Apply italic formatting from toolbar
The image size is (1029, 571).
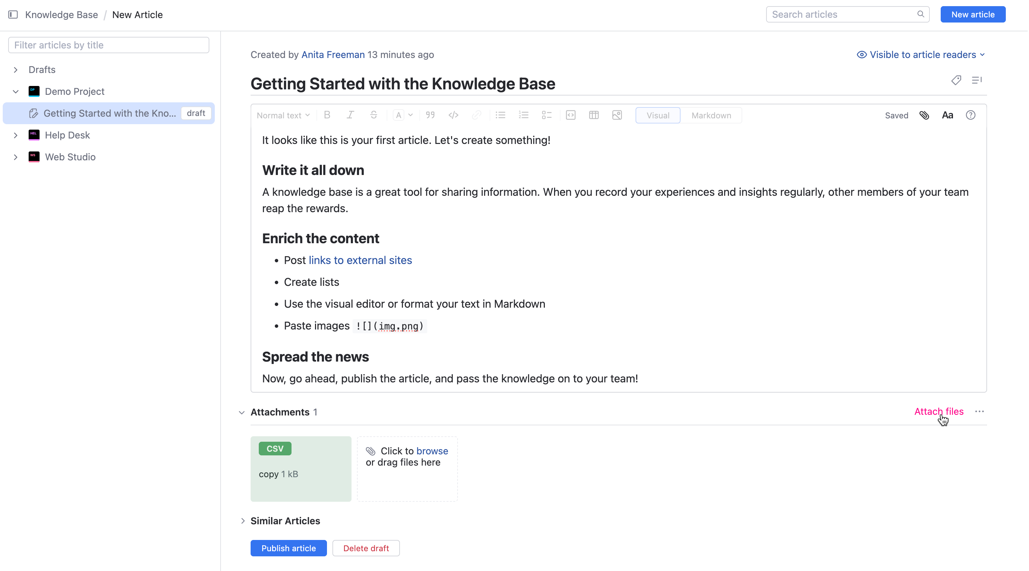(350, 115)
